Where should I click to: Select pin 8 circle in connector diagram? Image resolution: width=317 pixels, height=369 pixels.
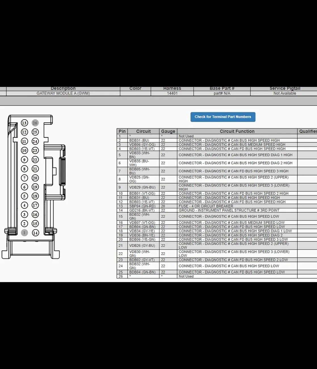coord(24,169)
